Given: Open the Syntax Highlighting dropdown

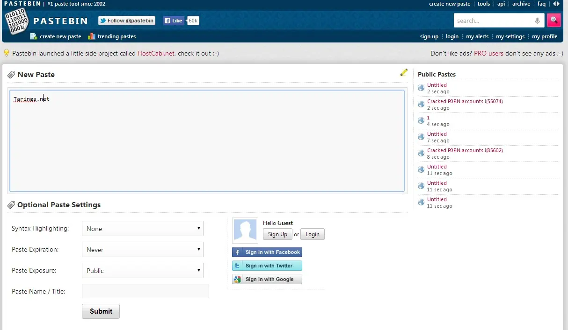Looking at the screenshot, I should (143, 229).
